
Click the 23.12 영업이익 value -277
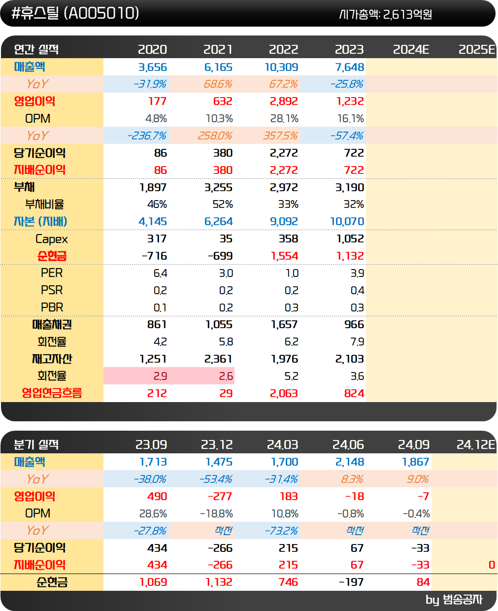pyautogui.click(x=220, y=497)
